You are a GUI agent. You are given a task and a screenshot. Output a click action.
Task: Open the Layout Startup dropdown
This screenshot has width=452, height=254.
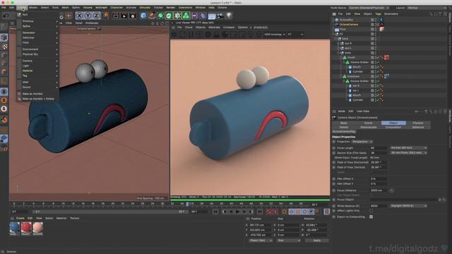click(x=427, y=8)
